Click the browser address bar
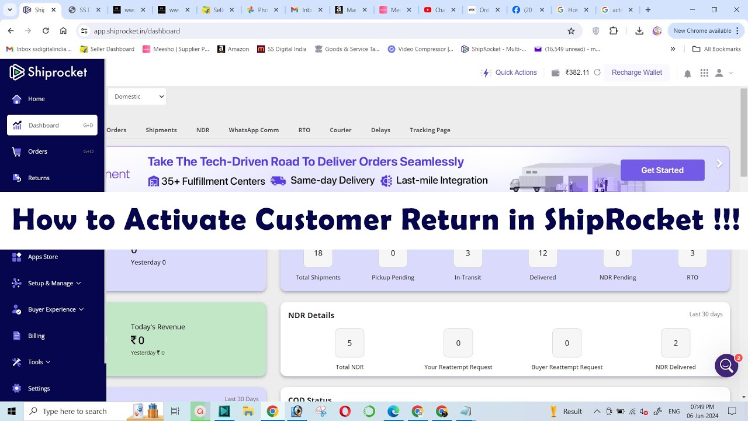This screenshot has width=748, height=421. pos(327,31)
